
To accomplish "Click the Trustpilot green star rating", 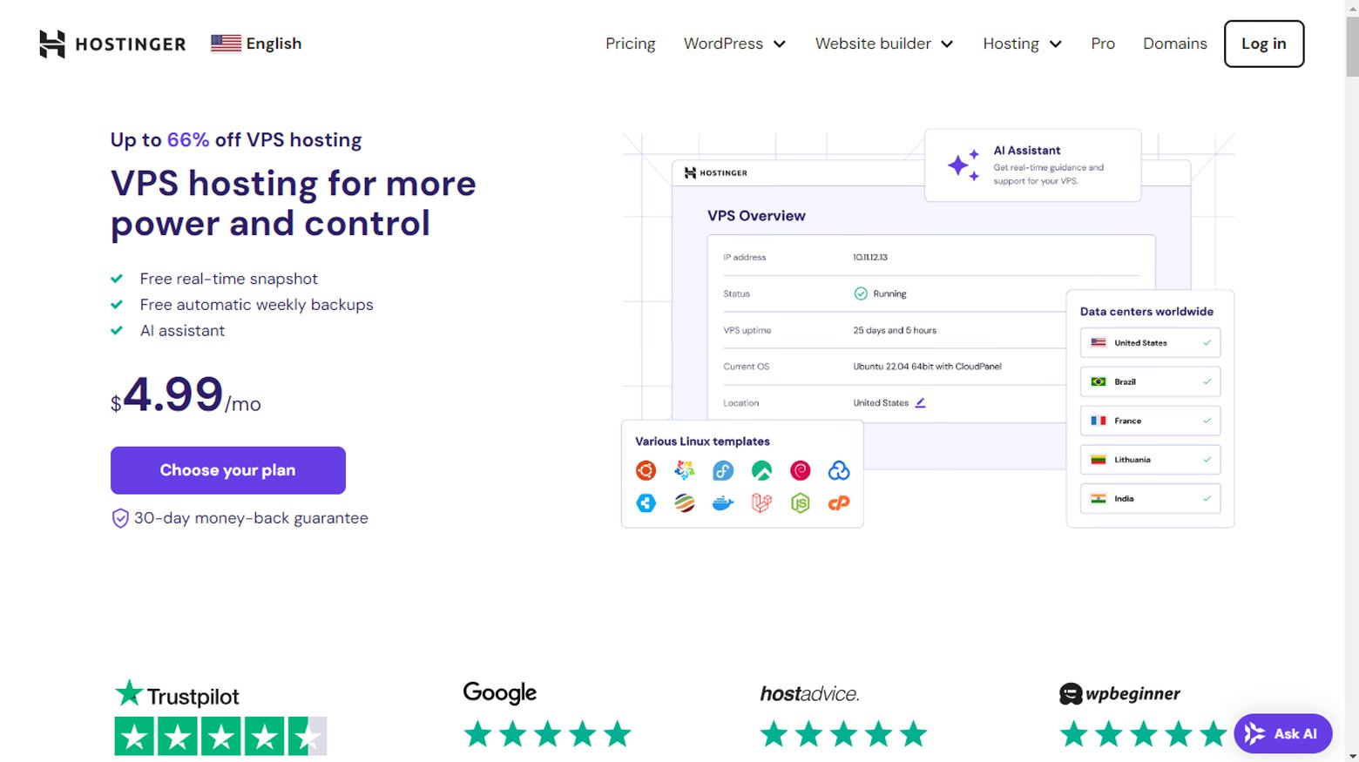I will tap(220, 737).
